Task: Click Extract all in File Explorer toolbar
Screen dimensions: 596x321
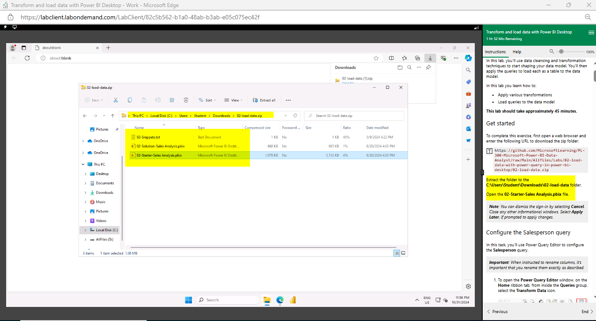Action: [x=264, y=100]
